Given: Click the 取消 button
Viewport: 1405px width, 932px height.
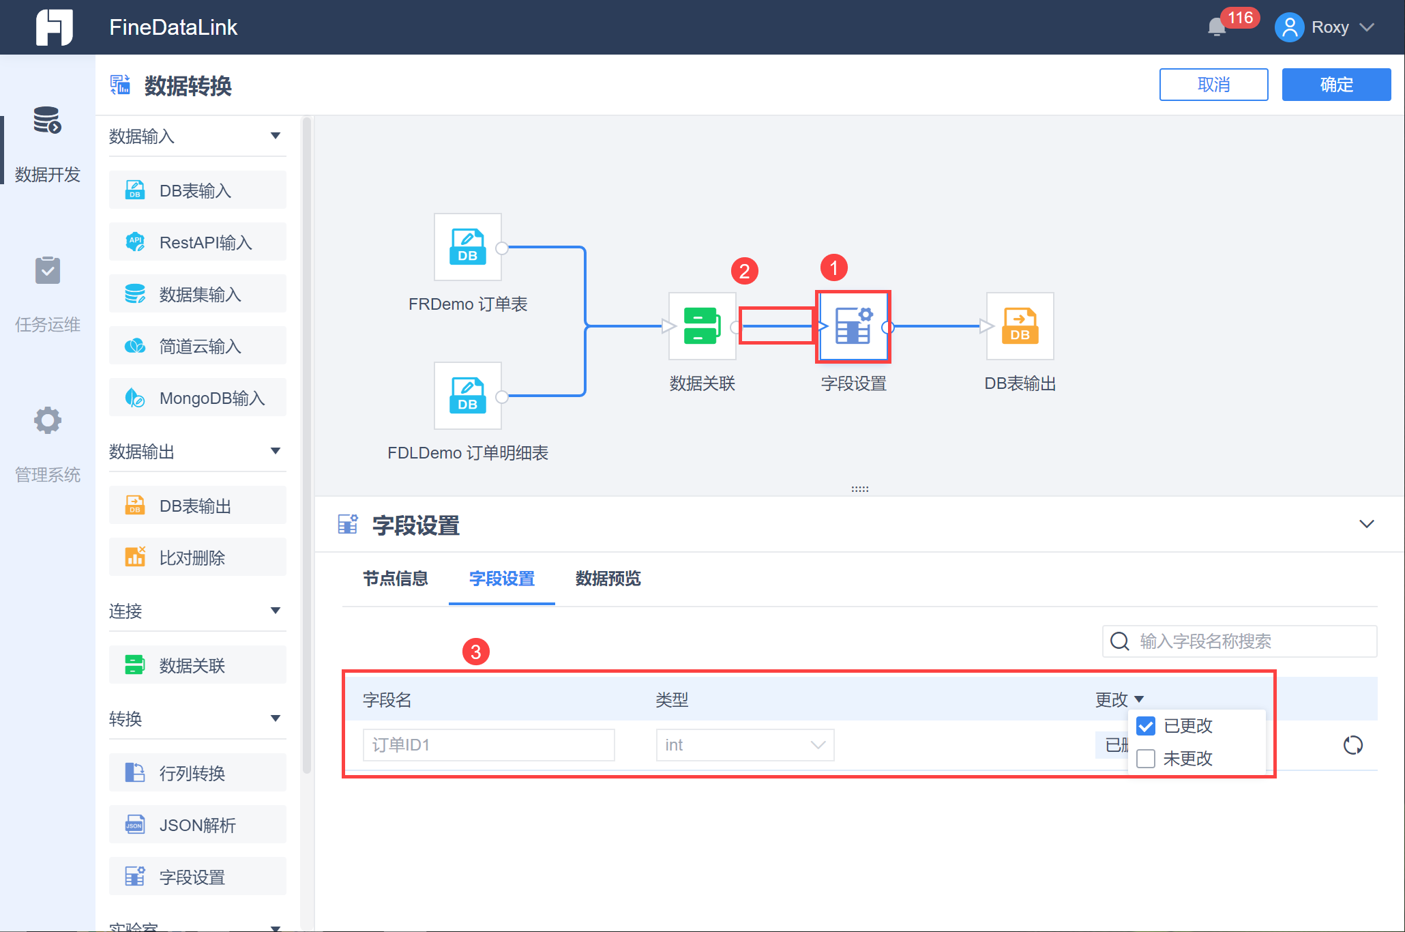Looking at the screenshot, I should tap(1213, 85).
